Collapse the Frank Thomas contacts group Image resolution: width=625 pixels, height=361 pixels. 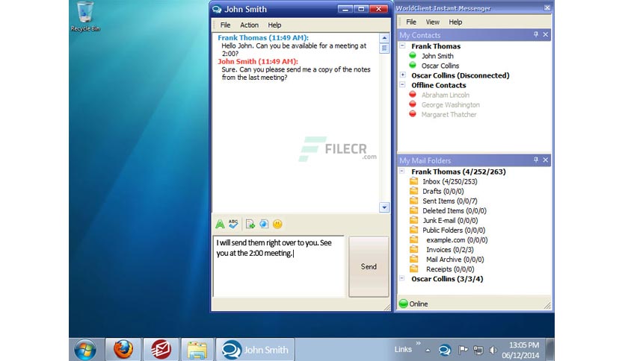pos(402,45)
